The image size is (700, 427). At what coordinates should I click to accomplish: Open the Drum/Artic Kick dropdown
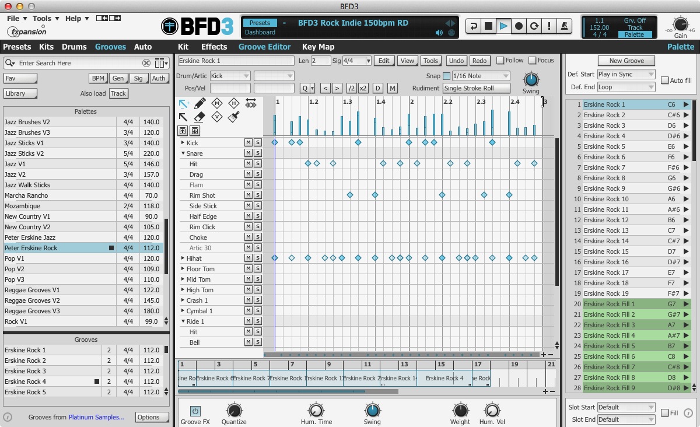tap(230, 76)
